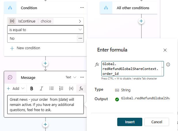
Task: Open the fx formula icon in toolbar
Action: 81,88
